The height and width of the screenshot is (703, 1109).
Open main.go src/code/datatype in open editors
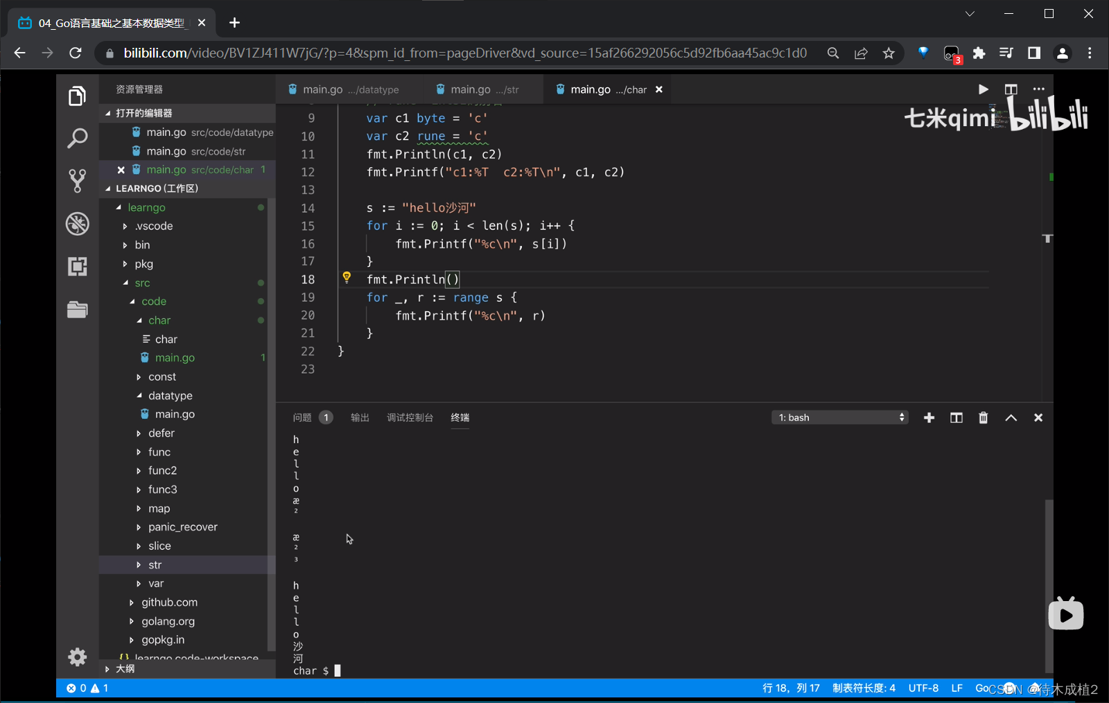click(187, 132)
